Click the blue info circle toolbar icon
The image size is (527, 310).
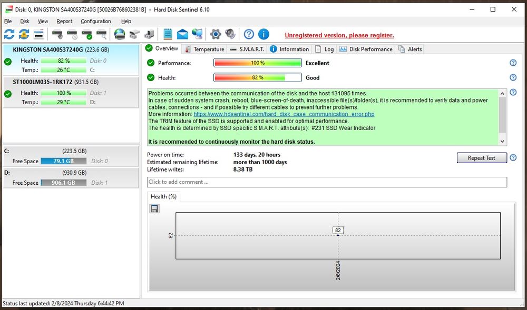263,34
